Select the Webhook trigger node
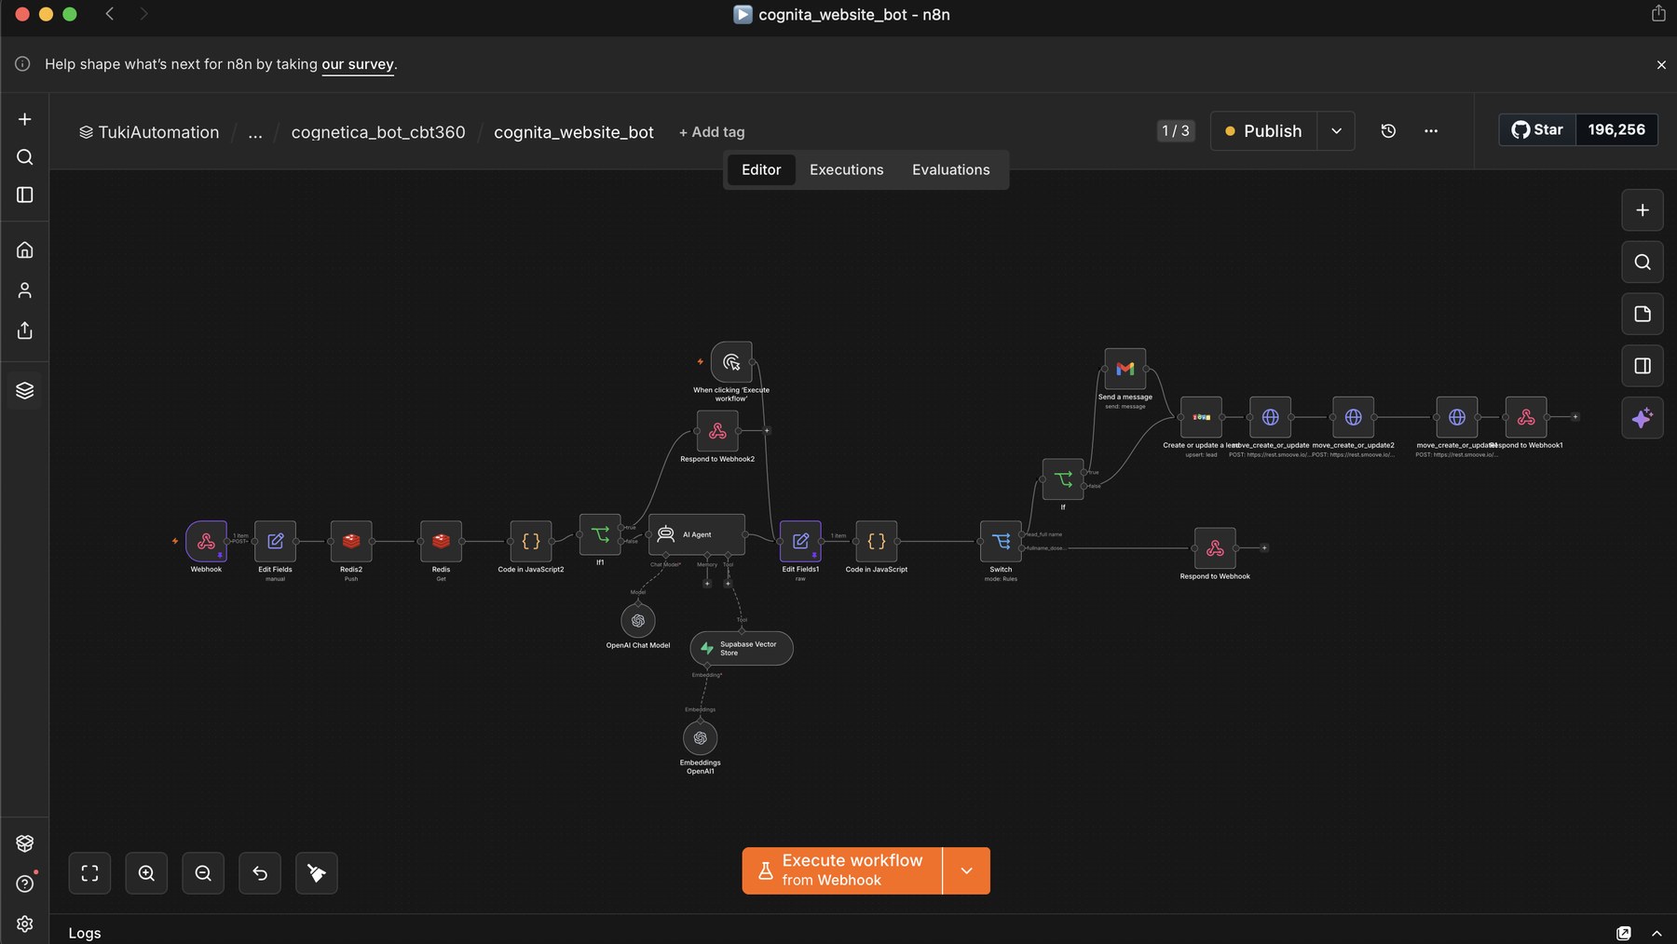1677x944 pixels. click(206, 541)
